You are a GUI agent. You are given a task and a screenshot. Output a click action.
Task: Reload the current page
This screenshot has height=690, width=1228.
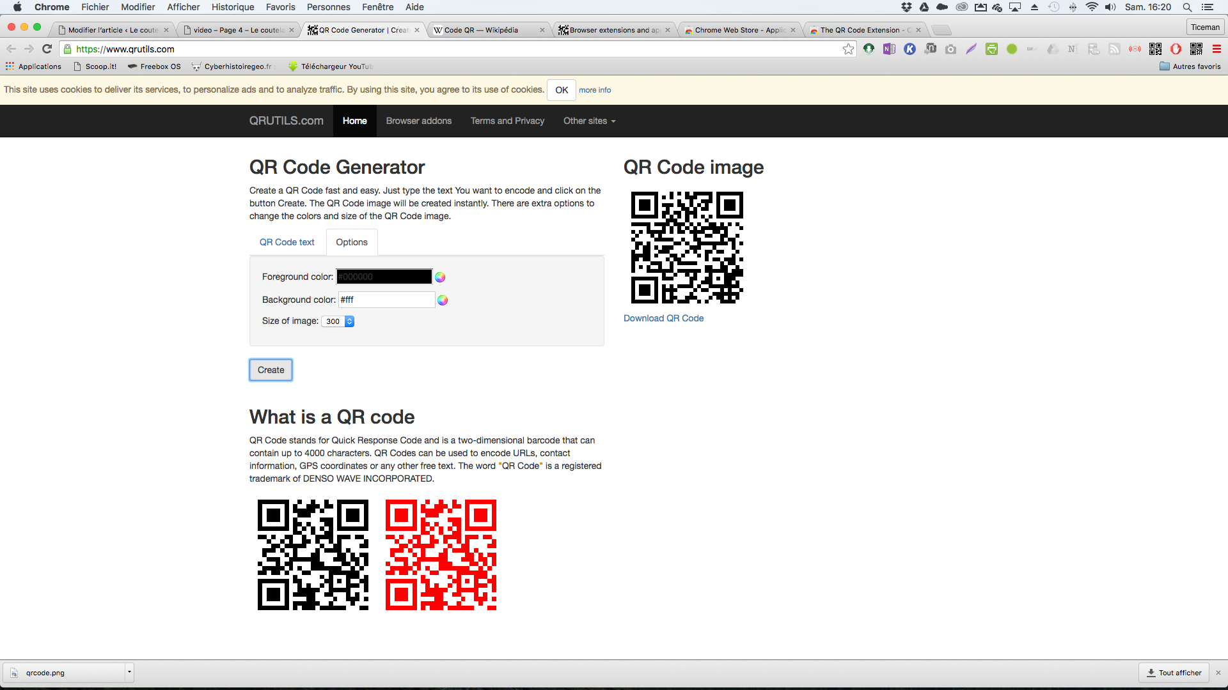pyautogui.click(x=47, y=49)
